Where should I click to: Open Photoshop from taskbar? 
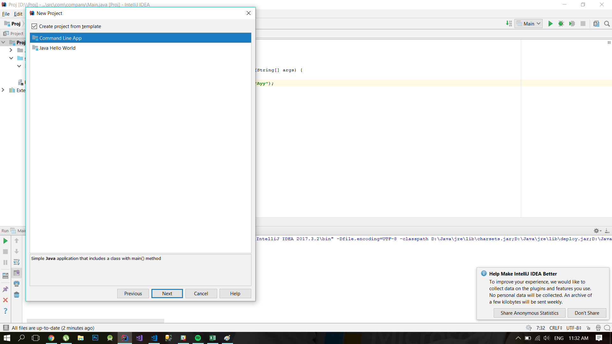[x=95, y=338]
